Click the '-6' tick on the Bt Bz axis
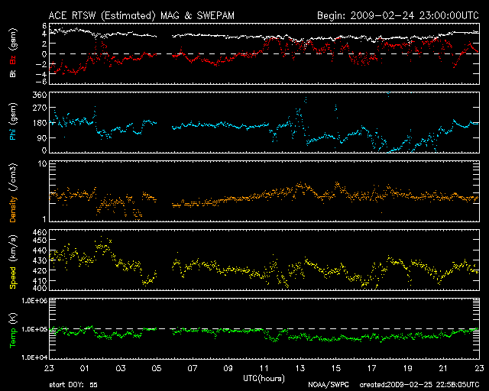489x391 pixels. pyautogui.click(x=43, y=82)
